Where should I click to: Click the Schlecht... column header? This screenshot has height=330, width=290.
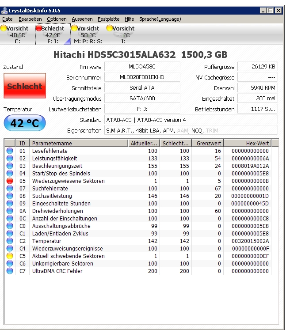[x=176, y=143]
